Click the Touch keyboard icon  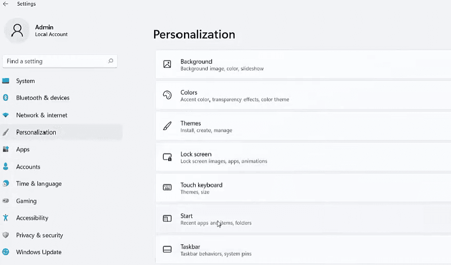[167, 187]
